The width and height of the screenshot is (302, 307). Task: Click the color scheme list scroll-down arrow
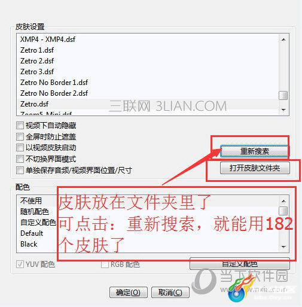tap(283, 247)
